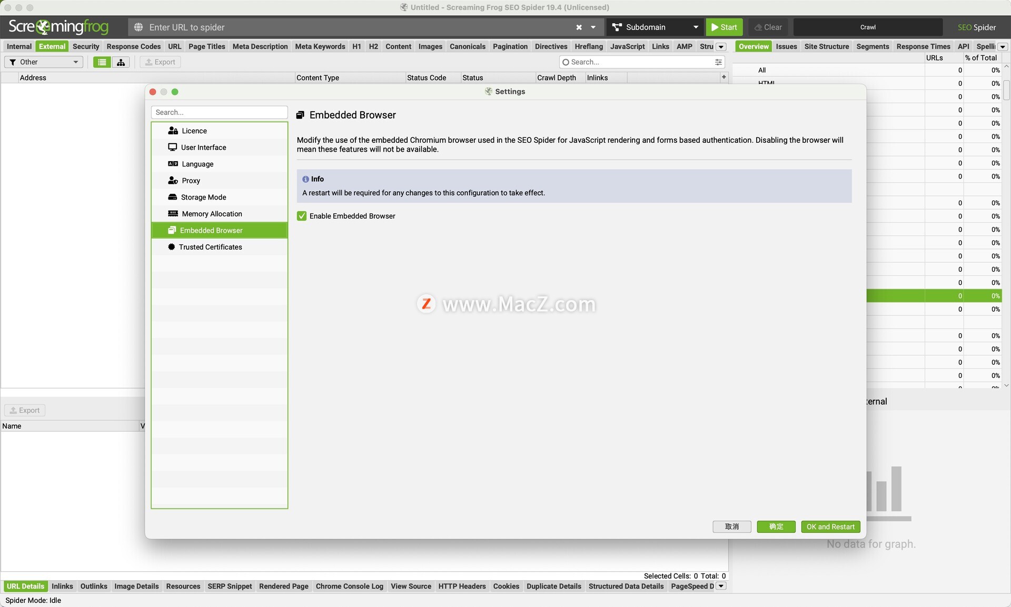Open the Response Codes tab
This screenshot has width=1011, height=607.
click(134, 46)
